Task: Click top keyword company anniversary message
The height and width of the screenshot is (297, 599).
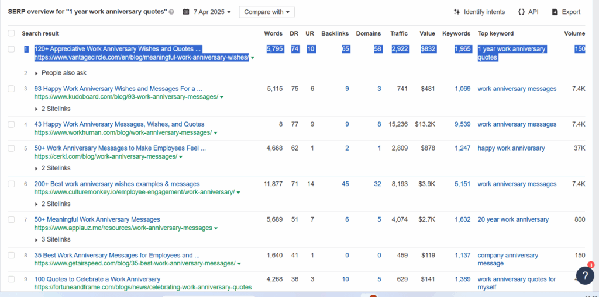Action: [x=508, y=259]
